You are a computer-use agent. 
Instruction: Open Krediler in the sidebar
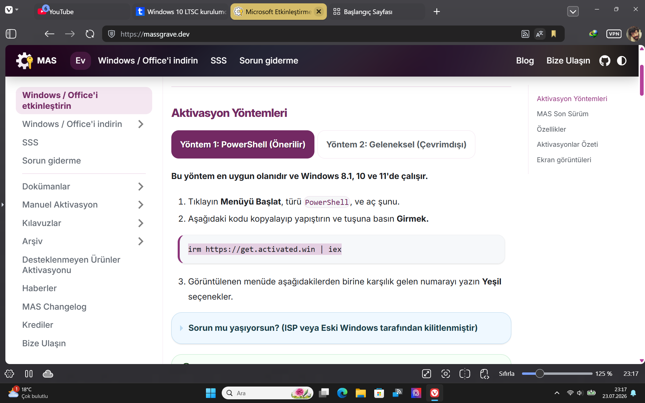[x=38, y=325]
